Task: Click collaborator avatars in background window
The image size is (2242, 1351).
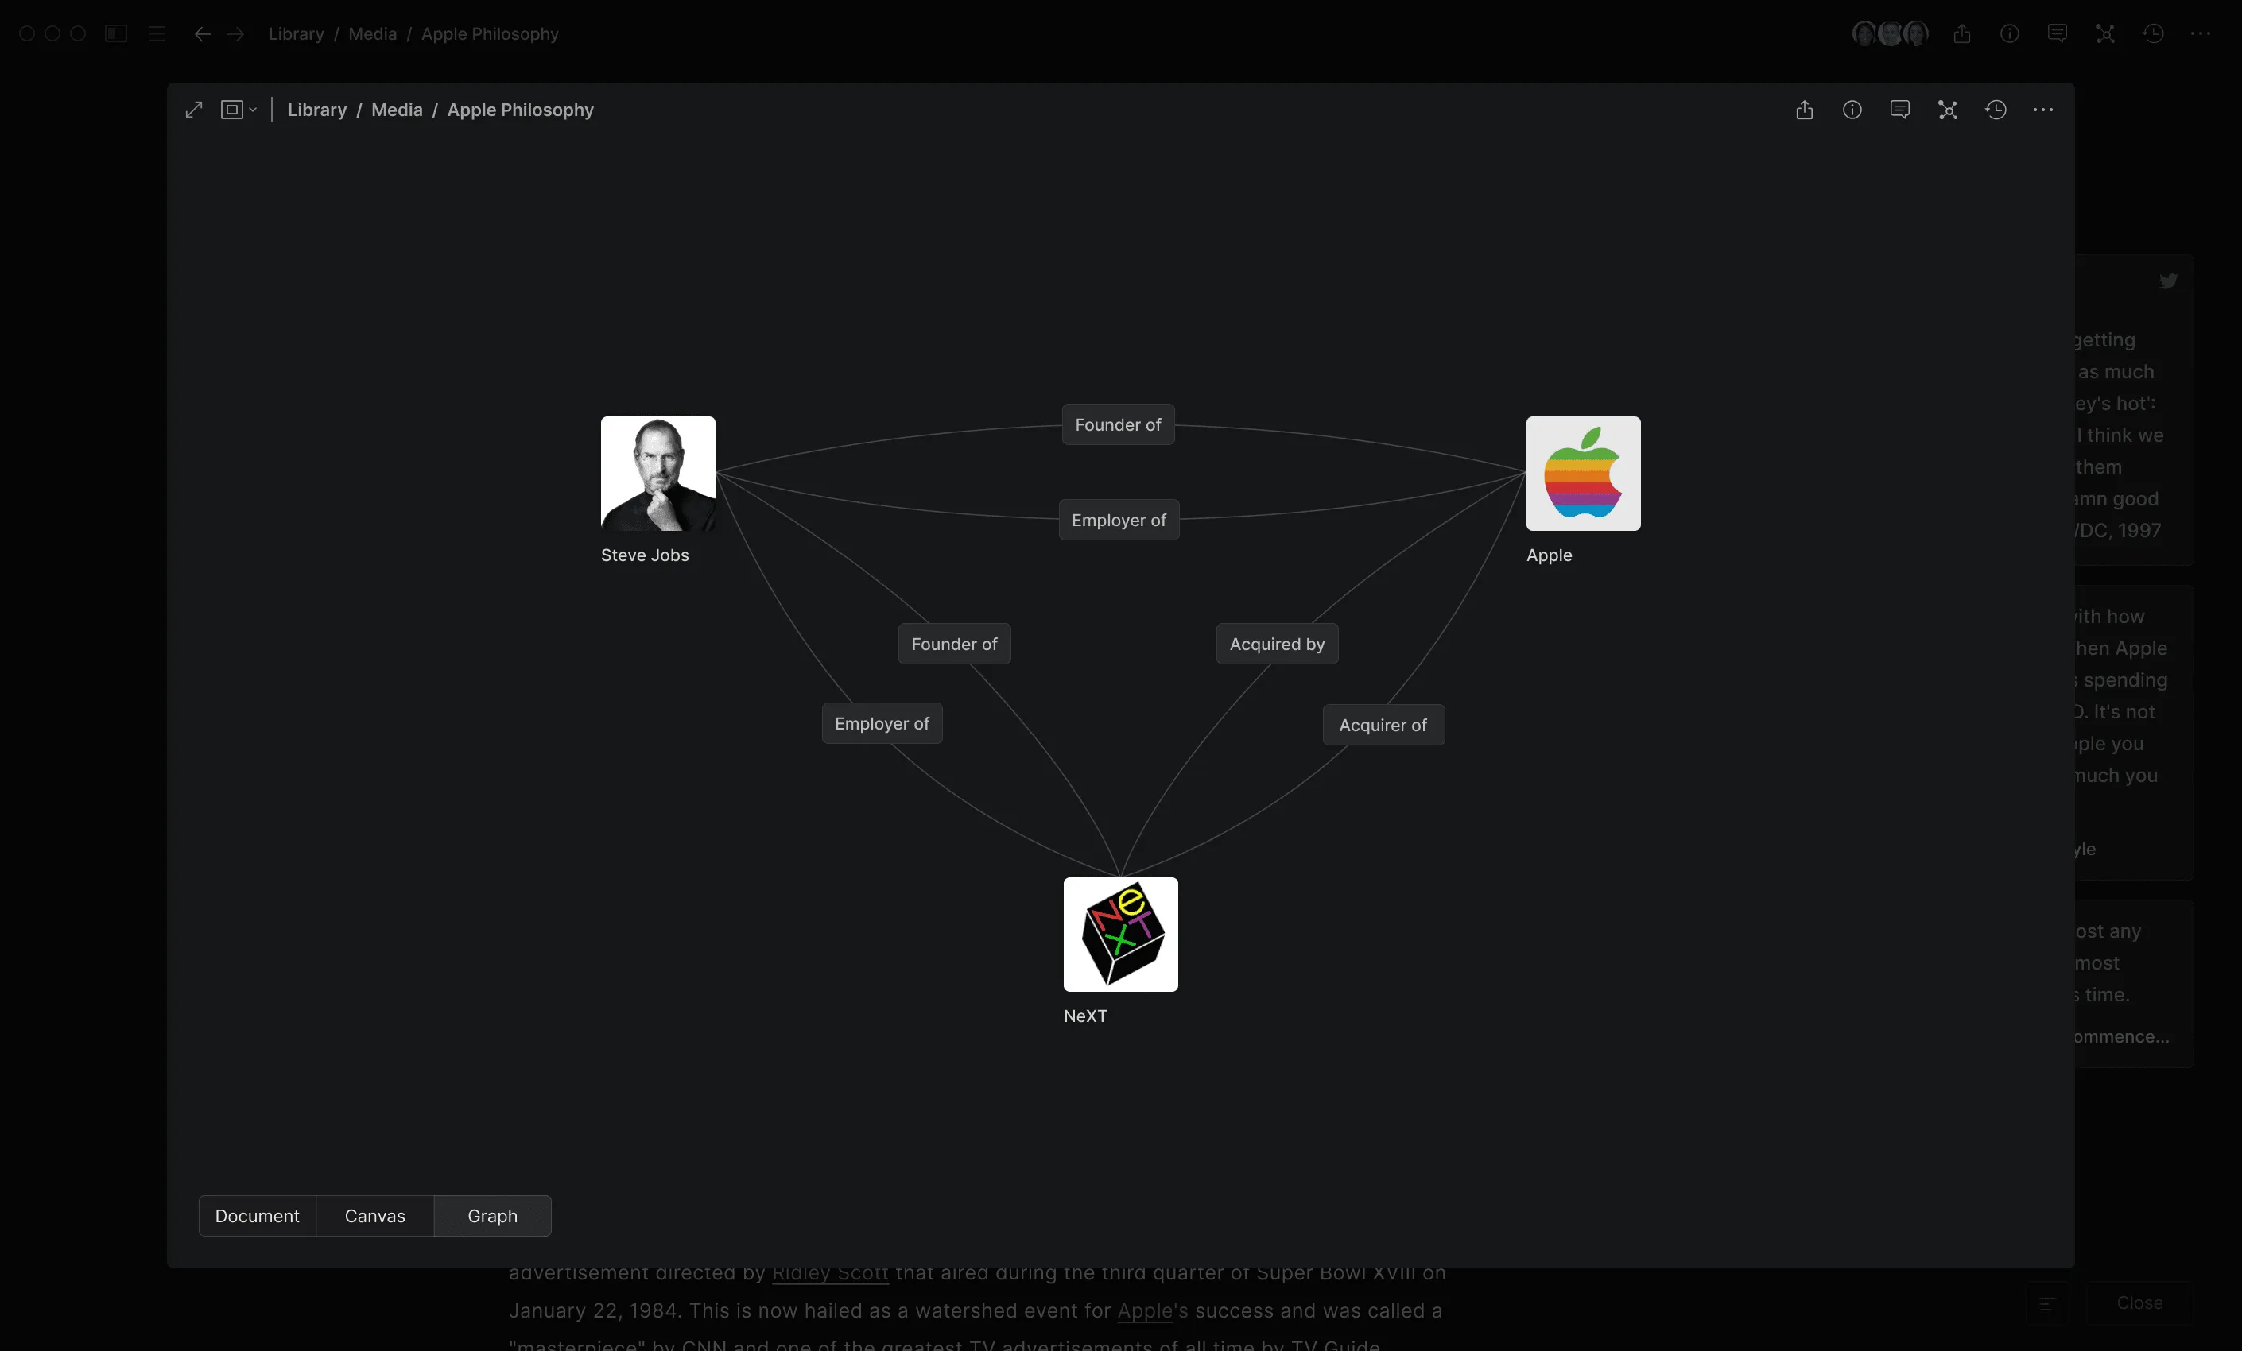Action: point(1890,33)
